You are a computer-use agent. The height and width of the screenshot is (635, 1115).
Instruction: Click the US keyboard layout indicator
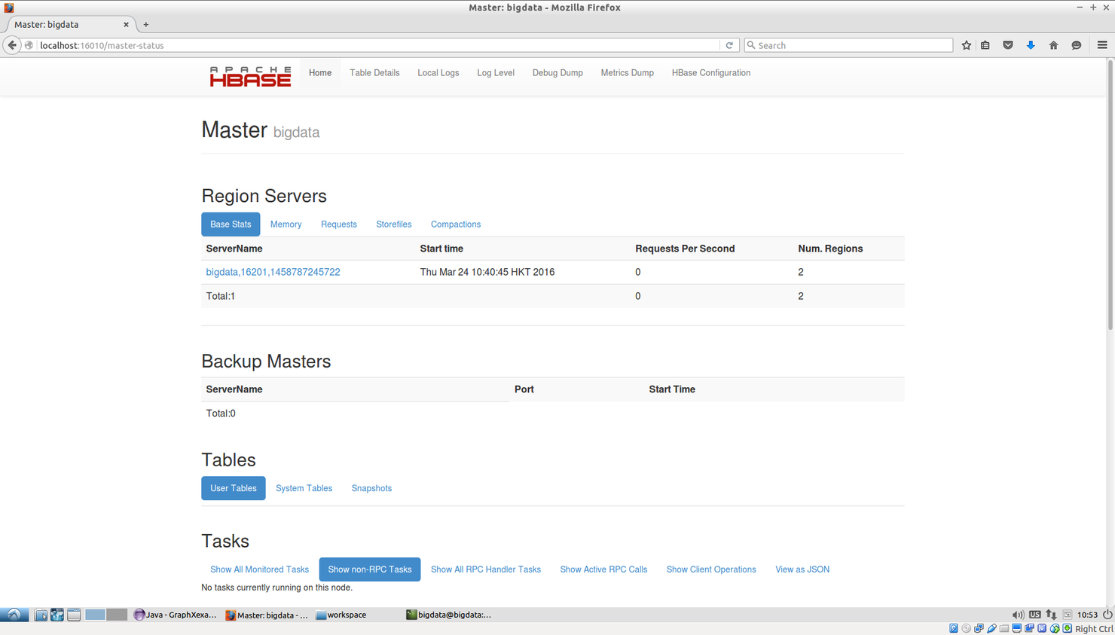click(1034, 614)
